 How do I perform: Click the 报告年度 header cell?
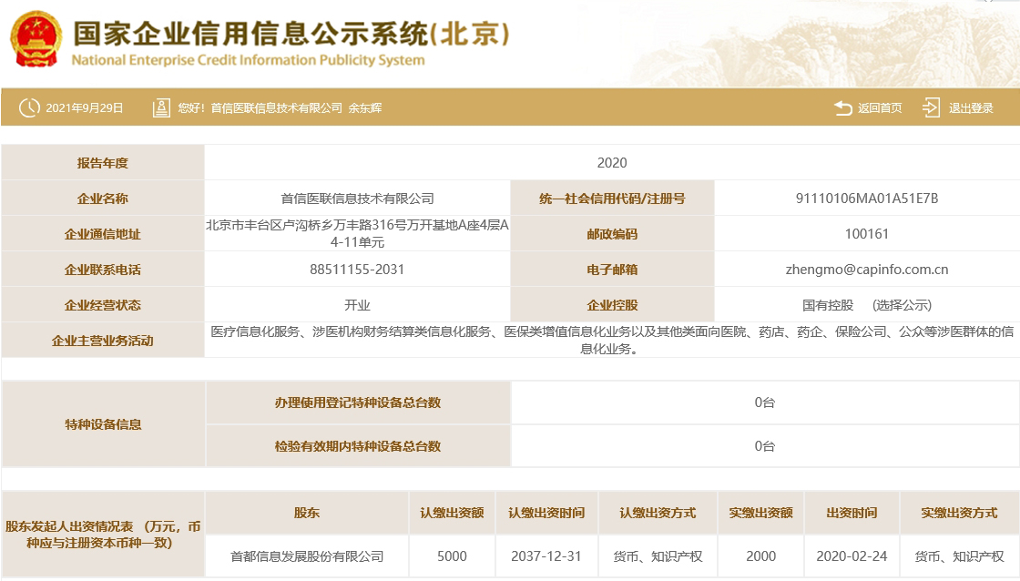pyautogui.click(x=103, y=163)
